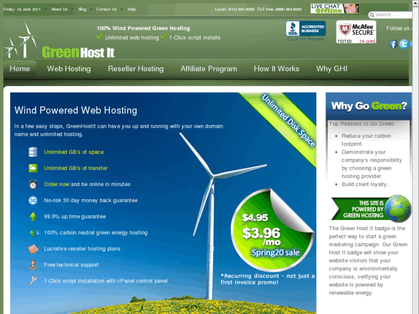Click the Toll free phone number
Image resolution: width=419 pixels, height=314 pixels.
pos(280,9)
